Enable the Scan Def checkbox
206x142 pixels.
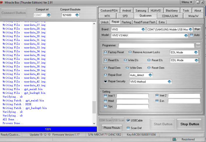pyautogui.click(x=128, y=128)
